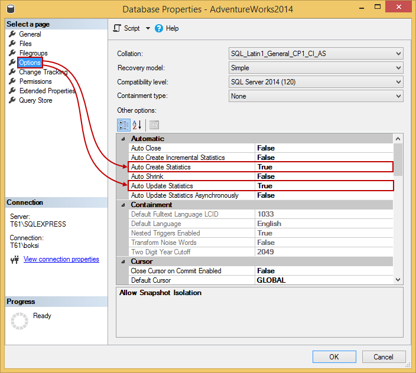Image resolution: width=416 pixels, height=373 pixels.
Task: Select Auto Update Statistics Asynchronously row
Action: point(261,195)
